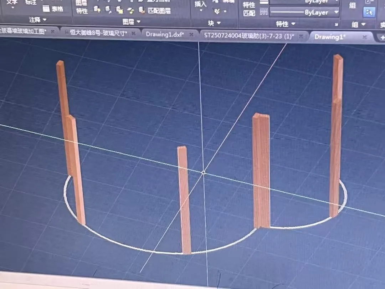Click the new drawing plus tab button
Viewport: 385px width, 289px height.
click(x=382, y=38)
